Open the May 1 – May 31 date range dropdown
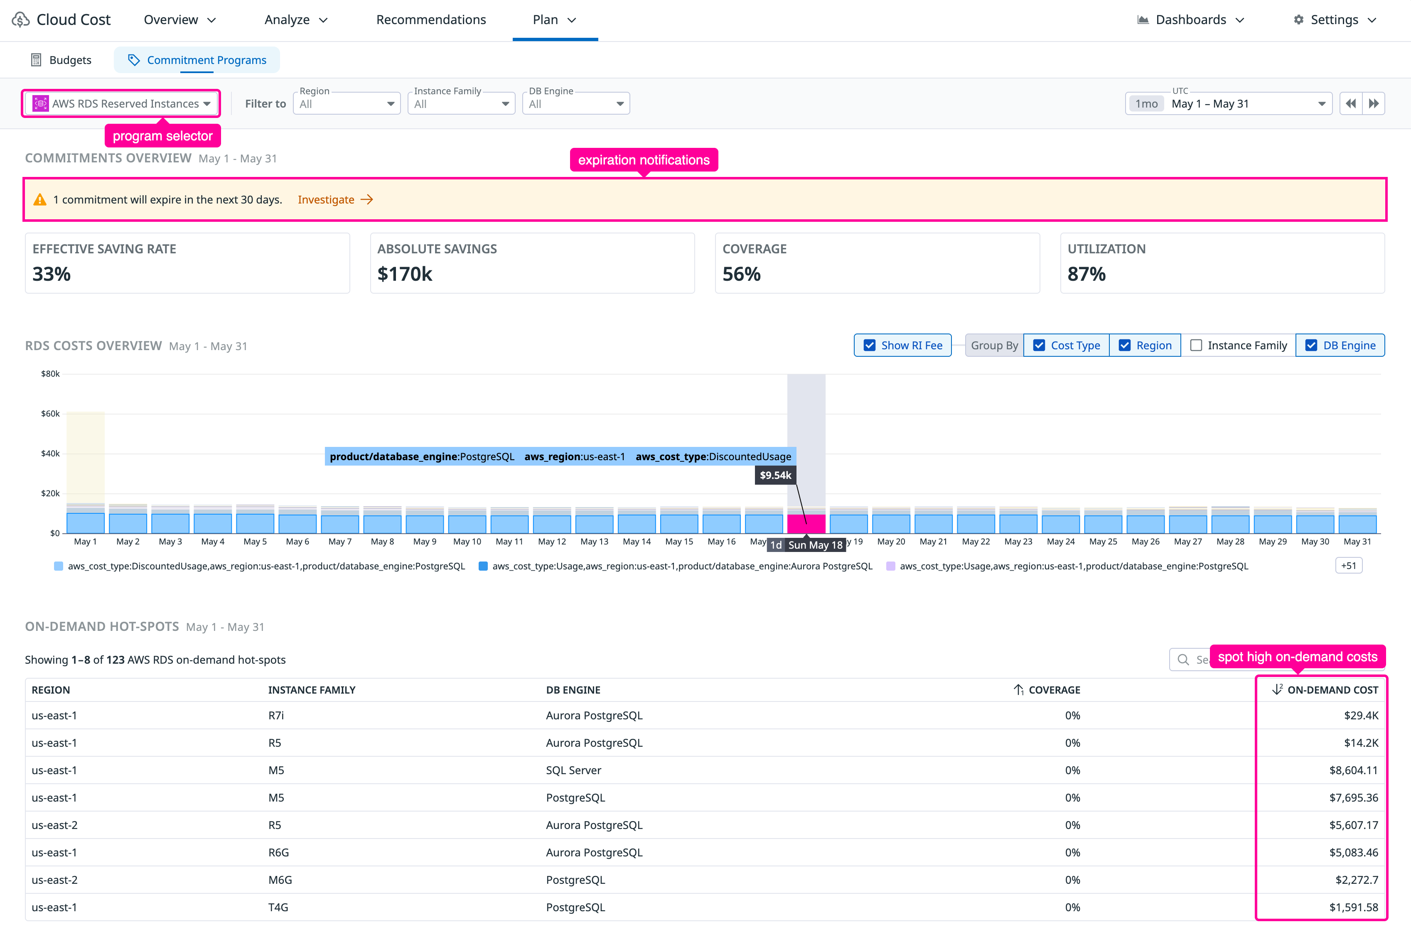 (1229, 104)
